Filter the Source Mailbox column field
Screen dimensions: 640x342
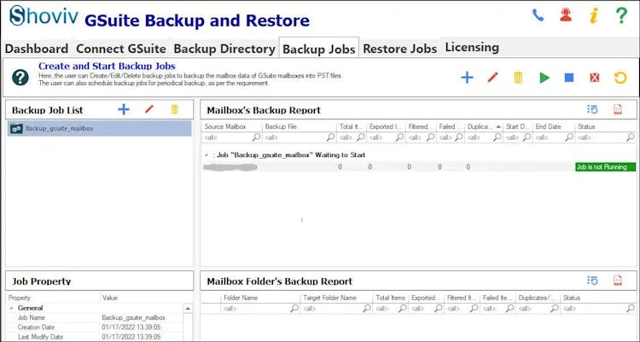coord(231,137)
